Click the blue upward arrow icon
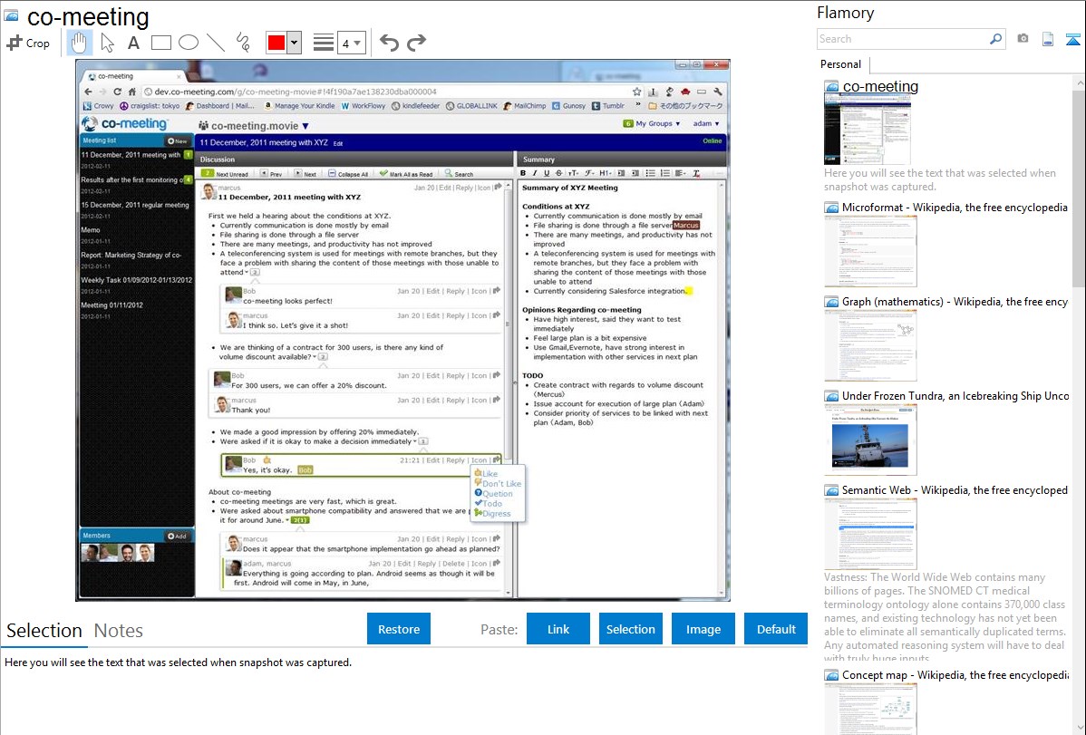Viewport: 1086px width, 735px height. click(x=1072, y=39)
